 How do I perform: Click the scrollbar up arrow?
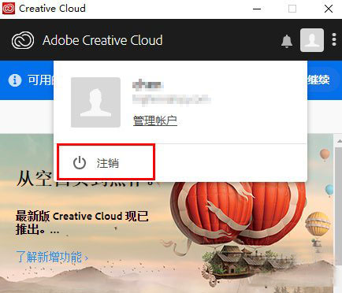[339, 141]
